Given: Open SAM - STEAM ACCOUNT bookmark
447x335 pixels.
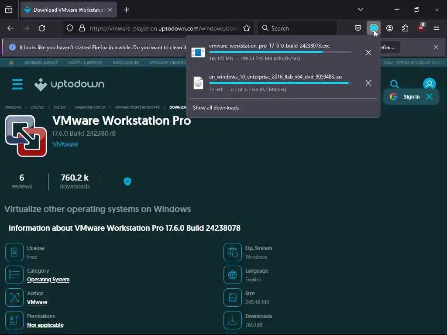Looking at the screenshot, I should [413, 62].
